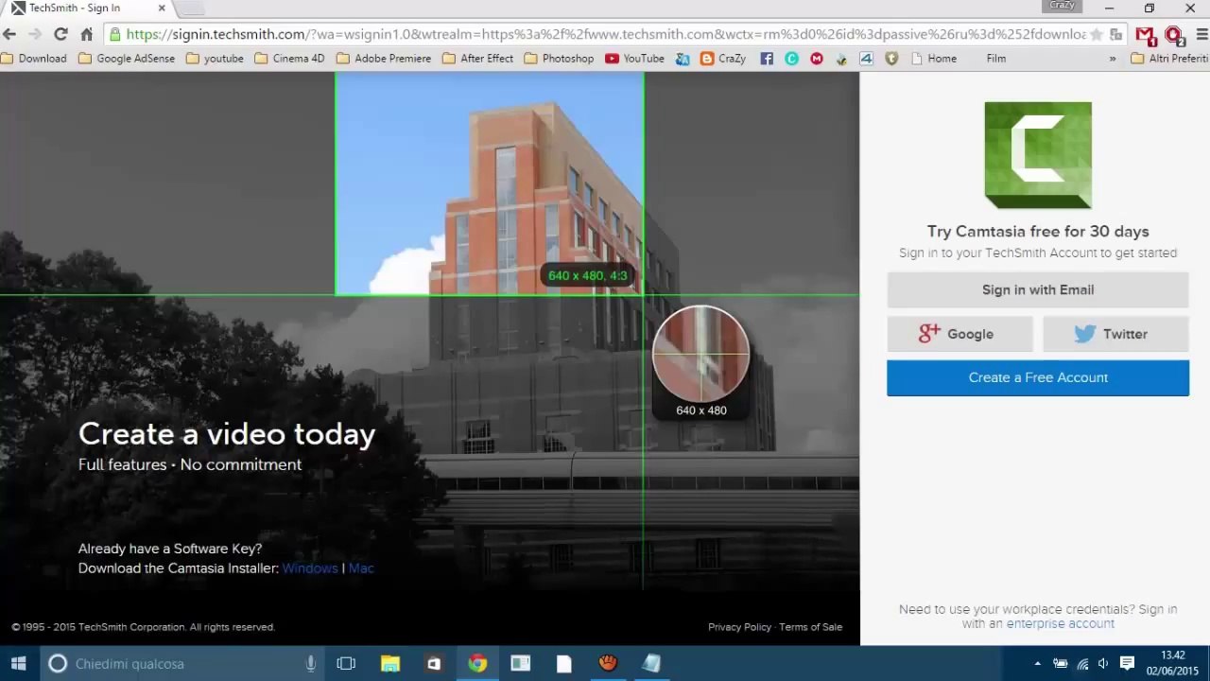Open the After Effect bookmarks folder
1210x681 pixels.
[x=477, y=59]
